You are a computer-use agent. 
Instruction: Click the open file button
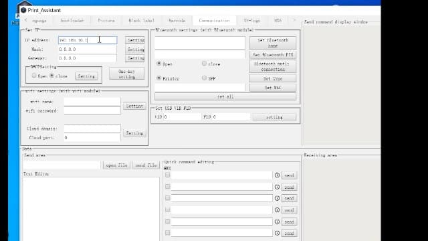116,165
